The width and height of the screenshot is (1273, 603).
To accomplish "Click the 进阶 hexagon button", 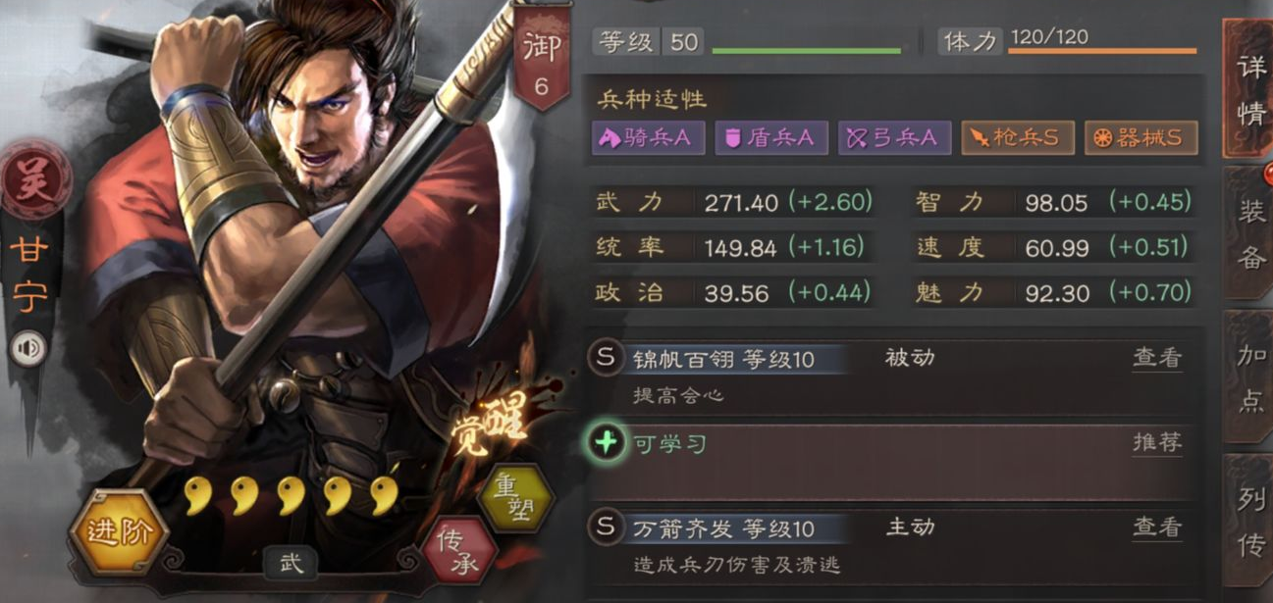I will click(x=119, y=533).
